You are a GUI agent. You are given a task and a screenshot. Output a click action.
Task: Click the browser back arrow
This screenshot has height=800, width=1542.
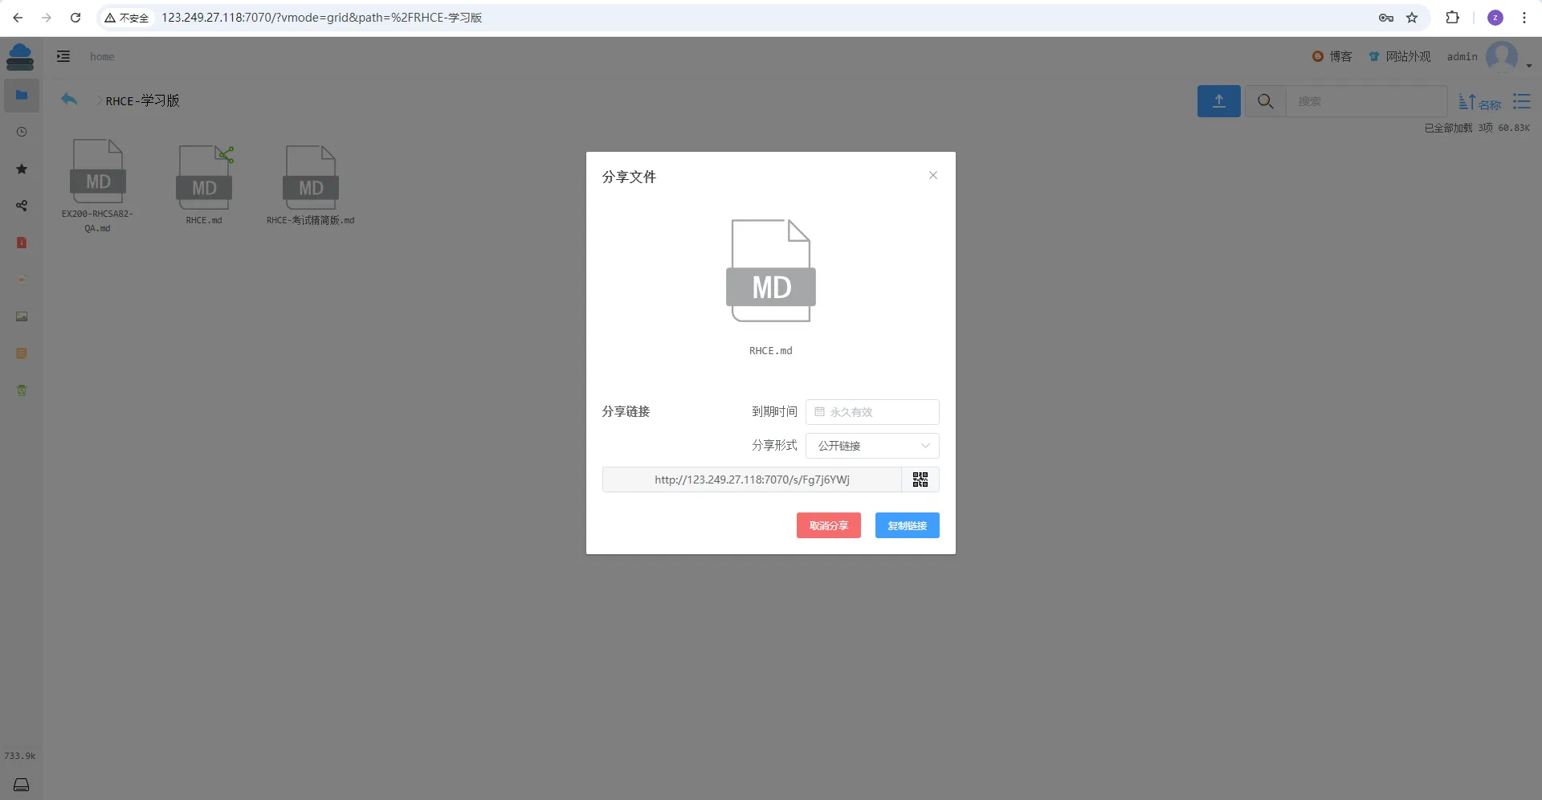[x=18, y=18]
